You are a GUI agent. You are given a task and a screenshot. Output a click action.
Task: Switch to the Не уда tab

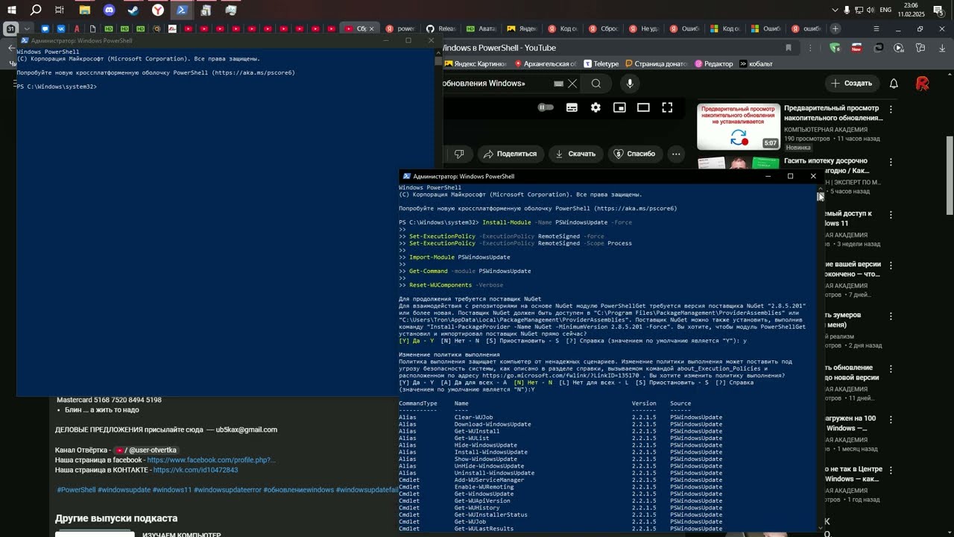[643, 28]
